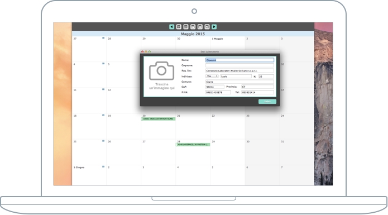Close the Dati Laboratorio dialog
Image resolution: width=388 pixels, height=215 pixels.
[142, 51]
